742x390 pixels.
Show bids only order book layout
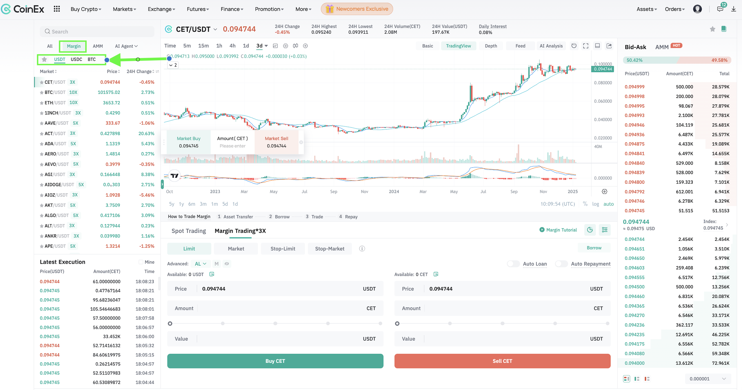[x=637, y=379]
